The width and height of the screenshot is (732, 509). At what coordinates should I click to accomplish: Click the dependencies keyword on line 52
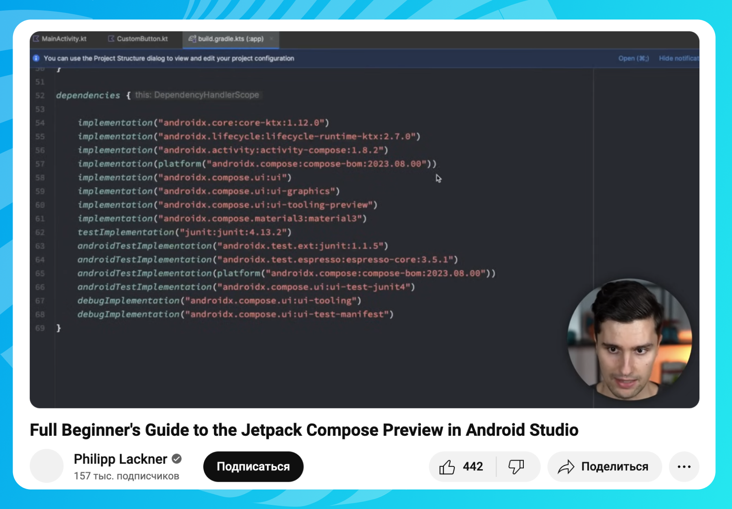tap(88, 95)
